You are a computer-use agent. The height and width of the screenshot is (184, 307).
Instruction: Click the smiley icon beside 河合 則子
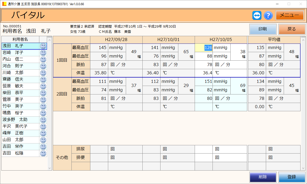pos(43,66)
